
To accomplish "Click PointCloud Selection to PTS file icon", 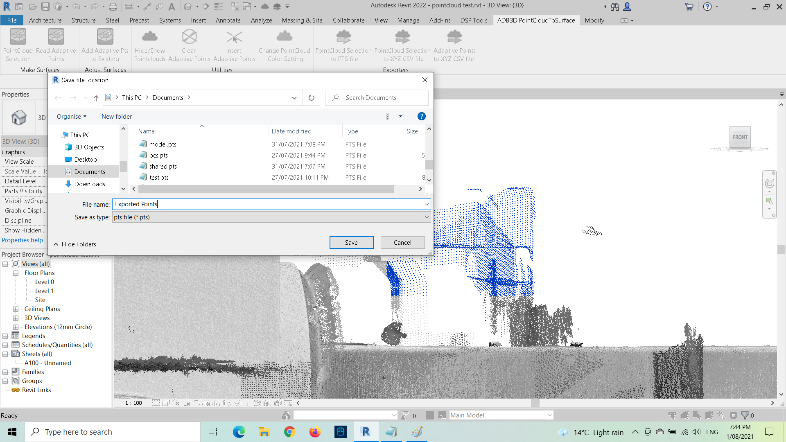I will tap(343, 37).
